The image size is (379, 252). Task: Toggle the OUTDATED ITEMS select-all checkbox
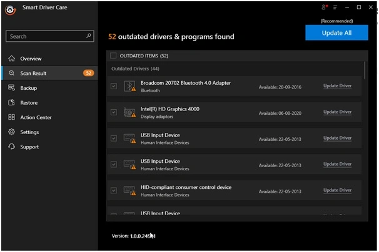(113, 56)
